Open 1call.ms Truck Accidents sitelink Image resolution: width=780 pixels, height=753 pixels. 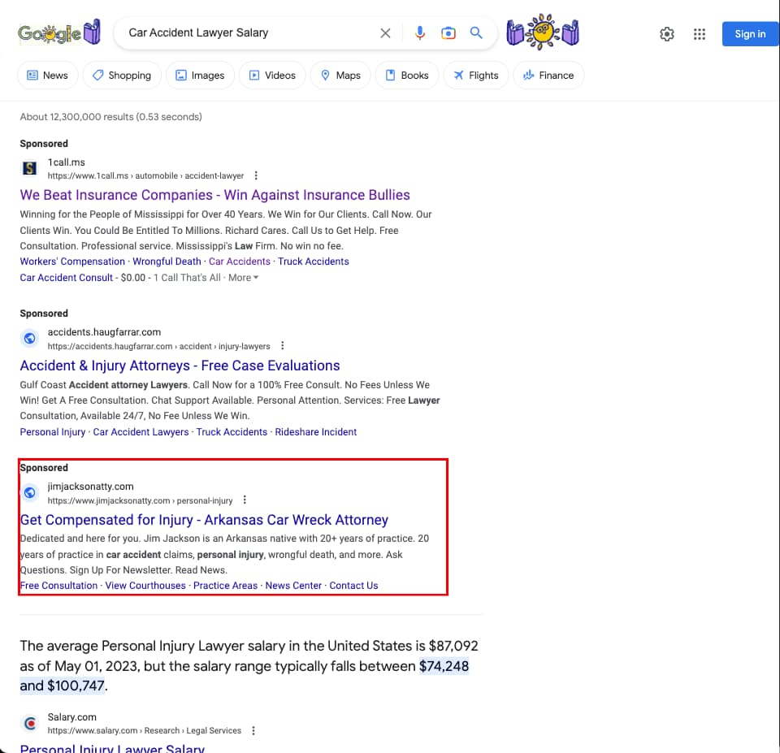(314, 262)
